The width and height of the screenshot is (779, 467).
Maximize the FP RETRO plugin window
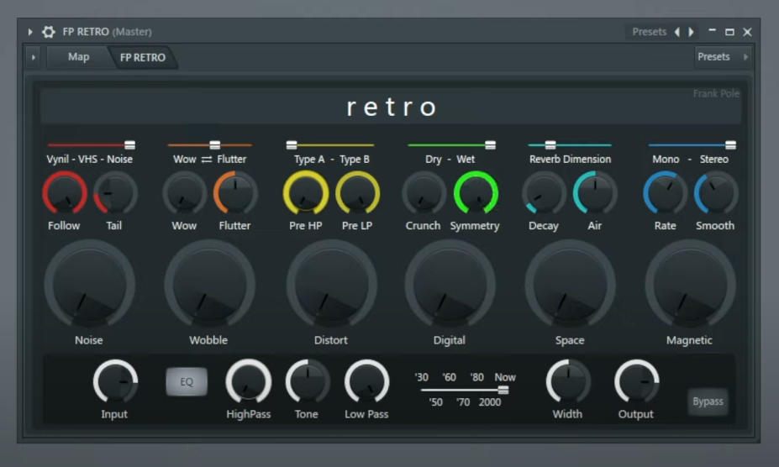729,32
